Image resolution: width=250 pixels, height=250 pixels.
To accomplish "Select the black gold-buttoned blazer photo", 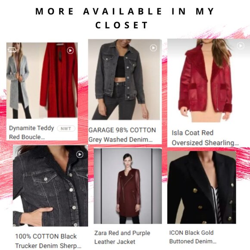I will click(202, 187).
